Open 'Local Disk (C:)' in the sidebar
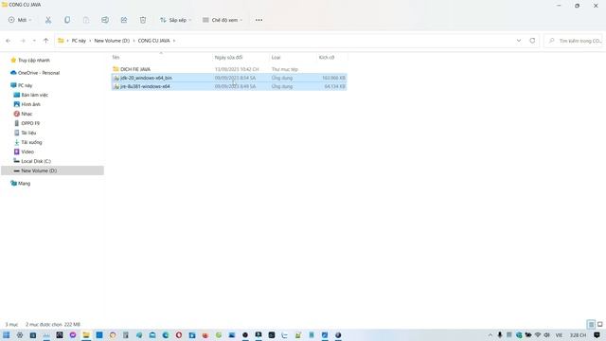Viewport: 606px width, 341px height. (x=36, y=161)
